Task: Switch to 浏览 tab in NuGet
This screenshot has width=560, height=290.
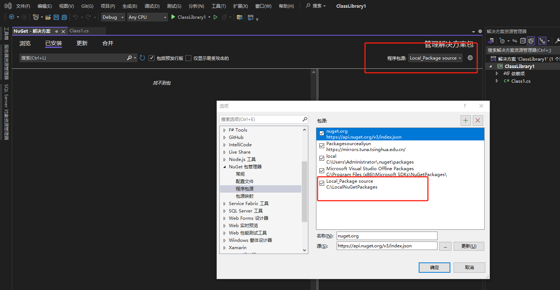Action: [x=25, y=43]
